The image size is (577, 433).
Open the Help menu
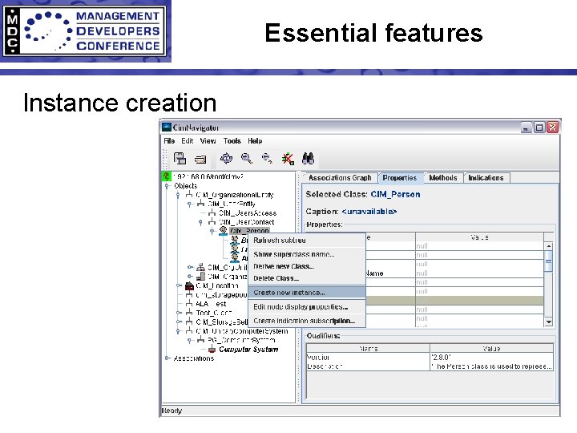point(255,140)
